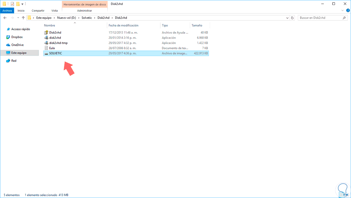Open address bar history dropdown
This screenshot has width=351, height=198.
click(x=287, y=18)
